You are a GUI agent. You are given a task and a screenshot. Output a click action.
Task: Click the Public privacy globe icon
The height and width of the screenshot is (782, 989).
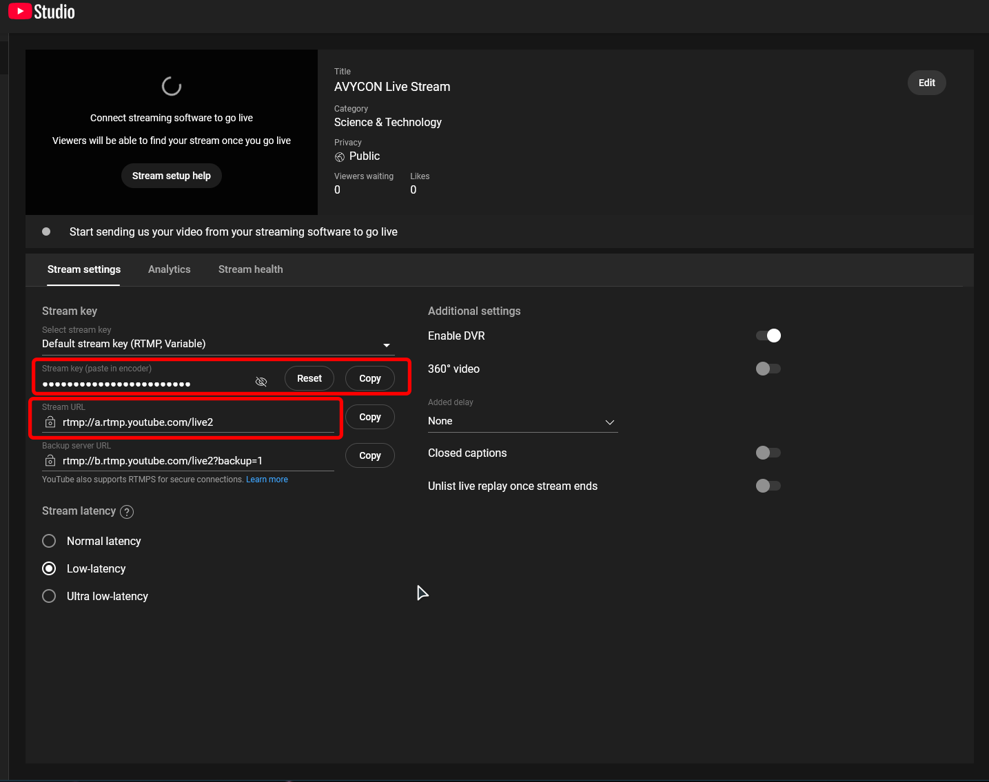340,157
